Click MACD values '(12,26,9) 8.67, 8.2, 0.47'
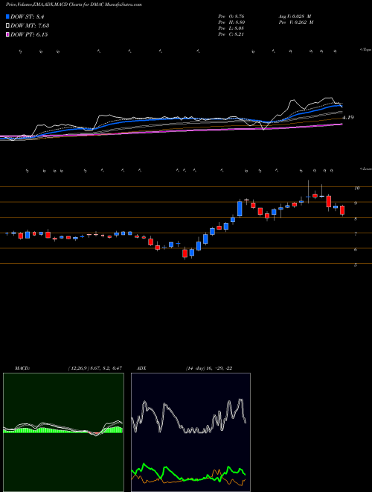Viewport: 372px width, 492px height. pos(95,368)
